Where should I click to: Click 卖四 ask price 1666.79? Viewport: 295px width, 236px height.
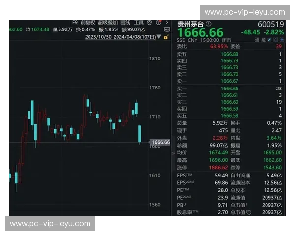230,61
